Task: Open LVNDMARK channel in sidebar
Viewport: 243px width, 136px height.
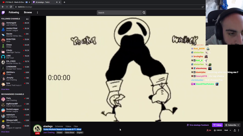Action: click(15, 68)
